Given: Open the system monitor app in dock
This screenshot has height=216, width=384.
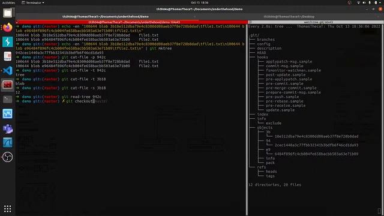Looking at the screenshot, I should coord(8,114).
